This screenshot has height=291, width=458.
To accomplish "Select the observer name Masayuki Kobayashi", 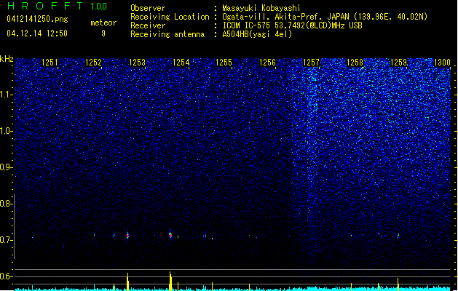I will (x=261, y=8).
